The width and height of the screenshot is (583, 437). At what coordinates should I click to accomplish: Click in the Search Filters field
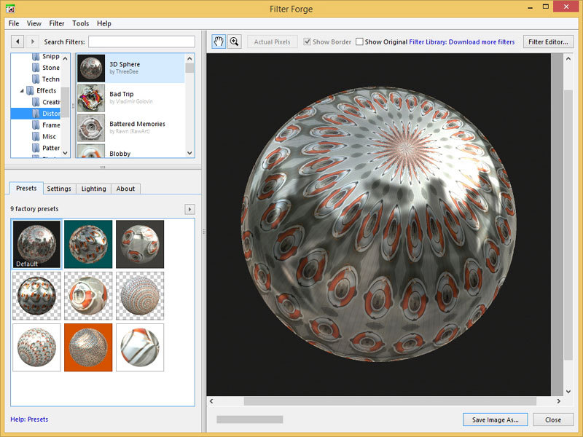point(141,42)
